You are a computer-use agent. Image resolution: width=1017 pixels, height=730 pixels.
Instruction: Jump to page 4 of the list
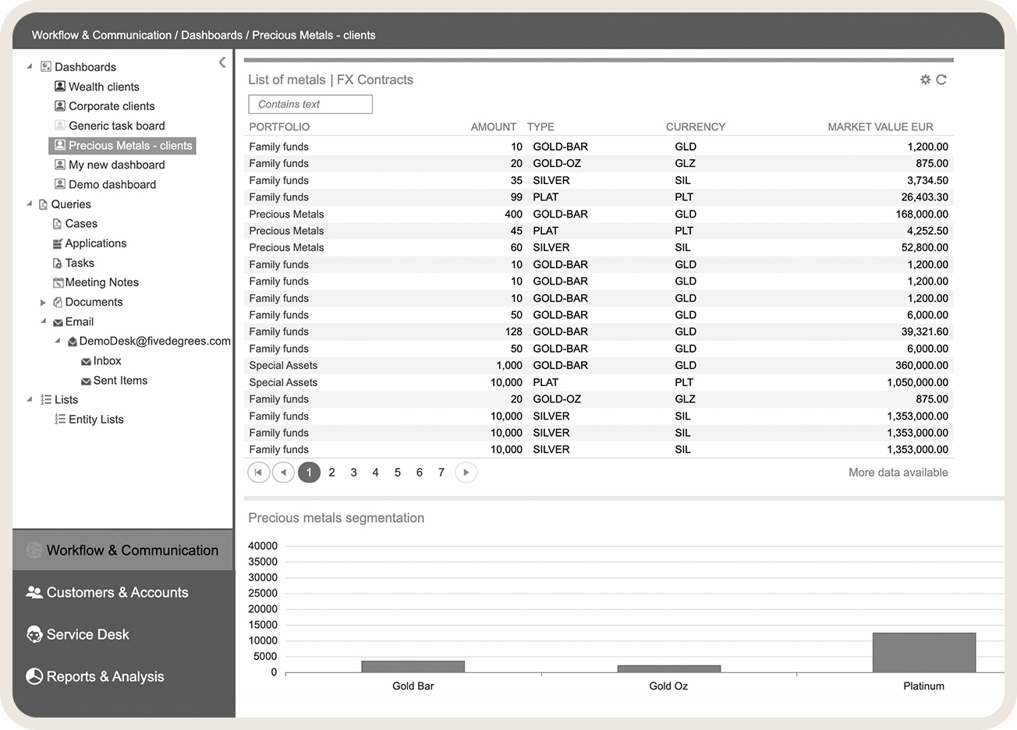[x=375, y=472]
